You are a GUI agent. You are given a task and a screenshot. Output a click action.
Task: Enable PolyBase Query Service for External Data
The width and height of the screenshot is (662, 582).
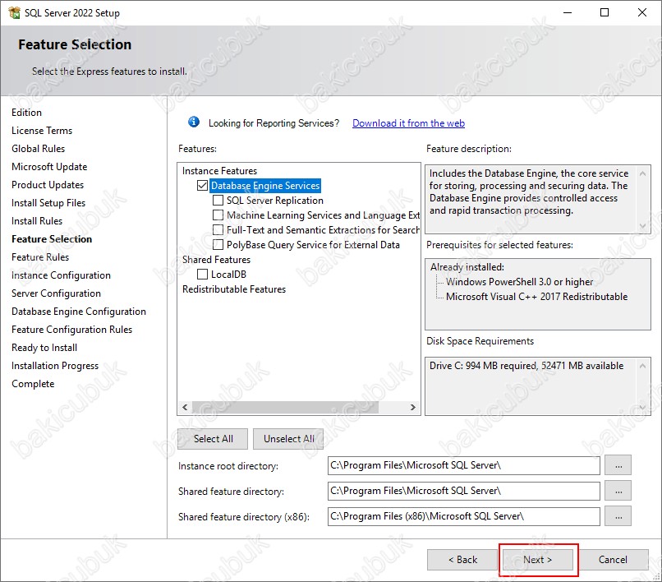(218, 245)
